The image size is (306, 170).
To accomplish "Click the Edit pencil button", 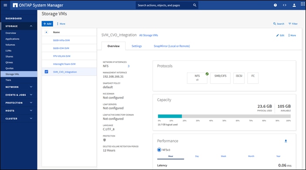I will tap(280, 35).
